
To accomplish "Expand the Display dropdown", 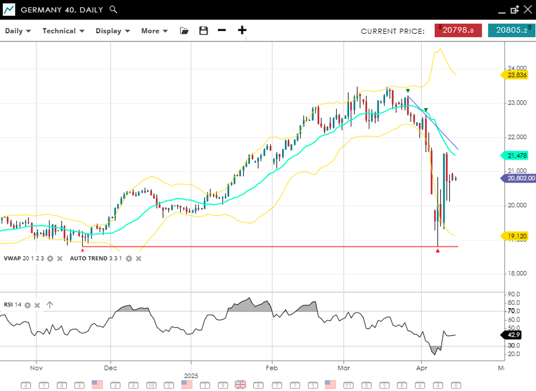I will (x=113, y=31).
